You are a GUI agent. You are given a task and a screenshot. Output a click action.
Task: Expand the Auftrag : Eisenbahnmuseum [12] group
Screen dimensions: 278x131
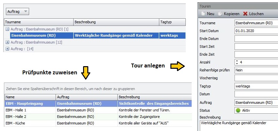coord(7,42)
